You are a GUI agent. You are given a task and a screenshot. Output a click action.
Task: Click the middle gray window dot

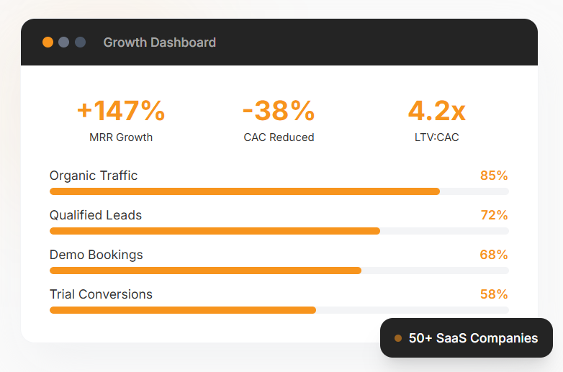click(x=63, y=42)
